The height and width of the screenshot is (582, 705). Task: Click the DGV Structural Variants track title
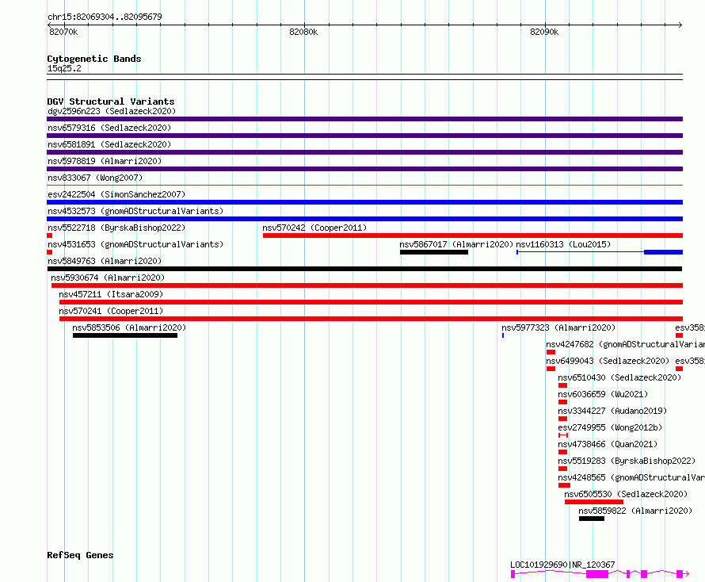[x=111, y=101]
